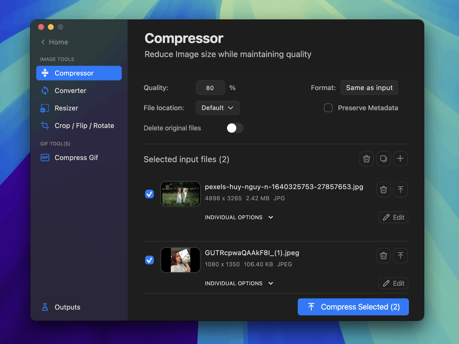Enable Preserve Metadata checkbox
The width and height of the screenshot is (459, 344).
pyautogui.click(x=328, y=108)
